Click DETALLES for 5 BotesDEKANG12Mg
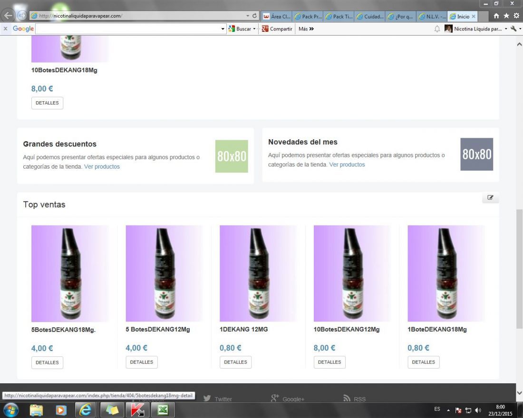The width and height of the screenshot is (523, 418). click(x=141, y=362)
